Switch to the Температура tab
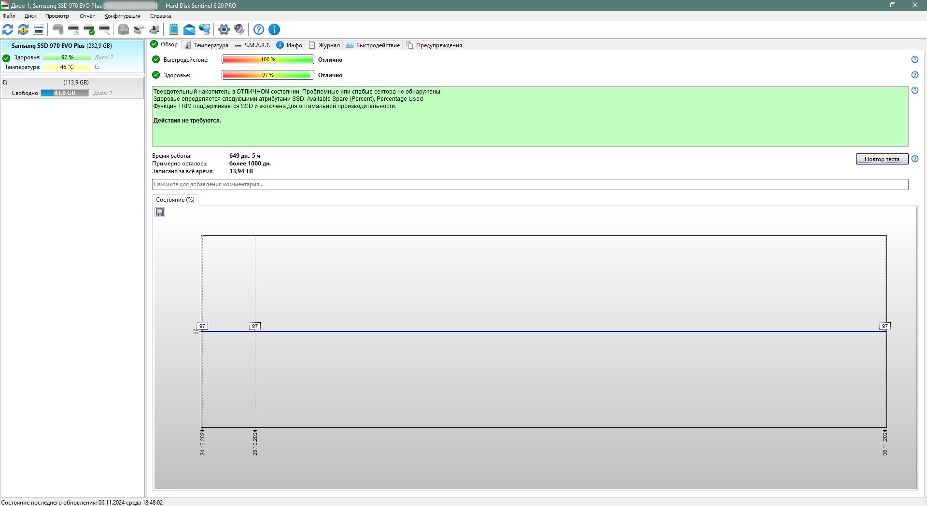927x506 pixels. coord(207,45)
